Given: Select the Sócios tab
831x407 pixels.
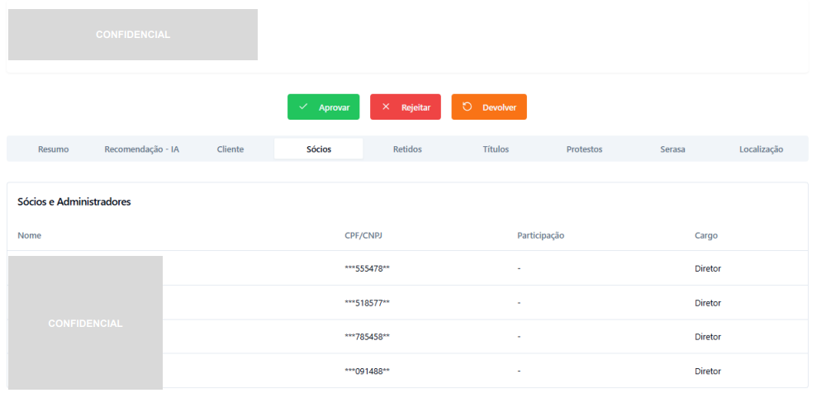Looking at the screenshot, I should [x=318, y=149].
